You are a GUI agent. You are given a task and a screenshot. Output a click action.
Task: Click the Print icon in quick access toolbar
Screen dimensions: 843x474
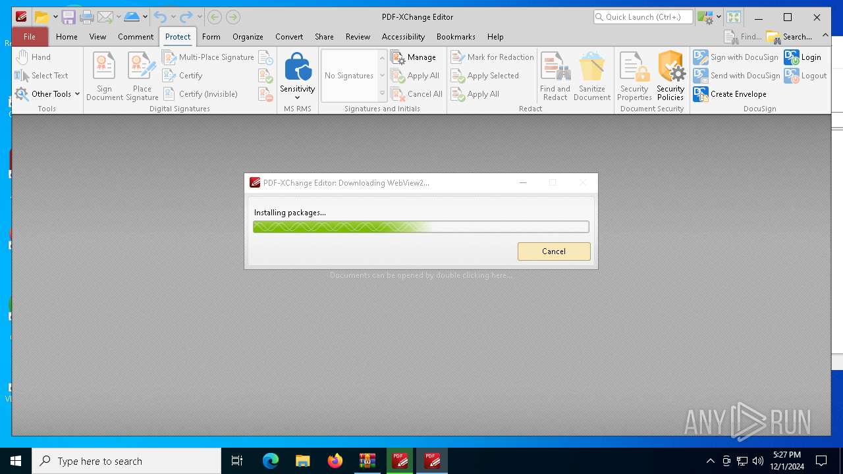(x=86, y=17)
